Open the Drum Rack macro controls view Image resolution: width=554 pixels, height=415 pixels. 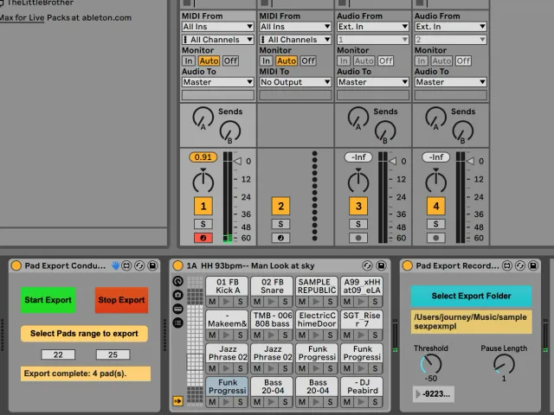pos(177,281)
